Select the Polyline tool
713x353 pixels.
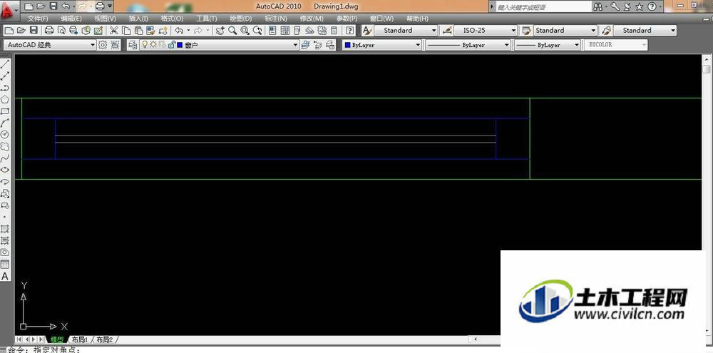(x=5, y=88)
